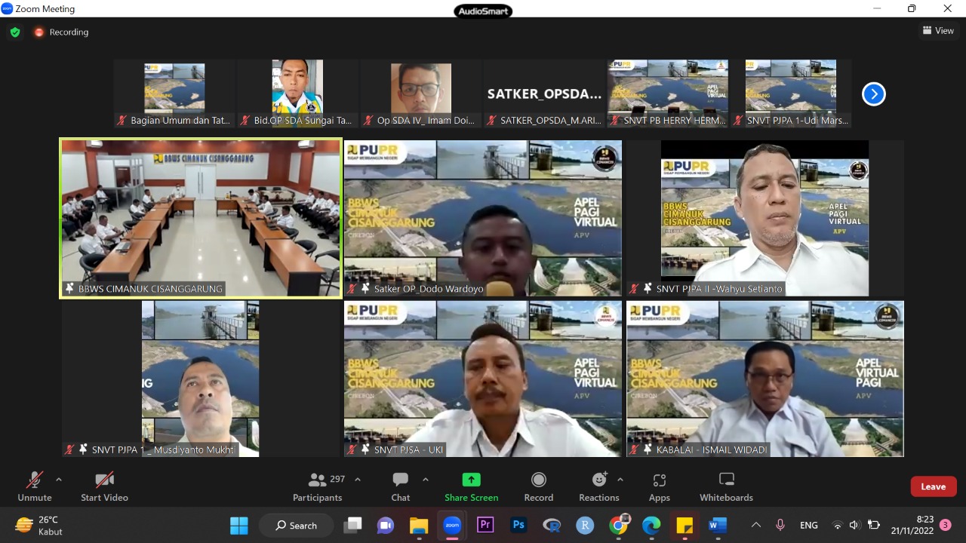Select the Bagian Umum dan Tat... thumbnail
Screen dimensions: 966x543
click(174, 94)
